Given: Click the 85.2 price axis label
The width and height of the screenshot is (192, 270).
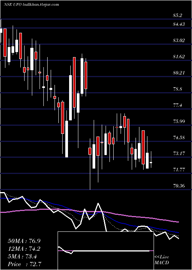Looking at the screenshot, I should click(177, 15).
